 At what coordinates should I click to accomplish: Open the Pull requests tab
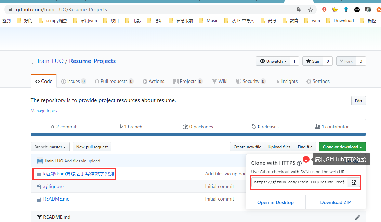click(114, 81)
